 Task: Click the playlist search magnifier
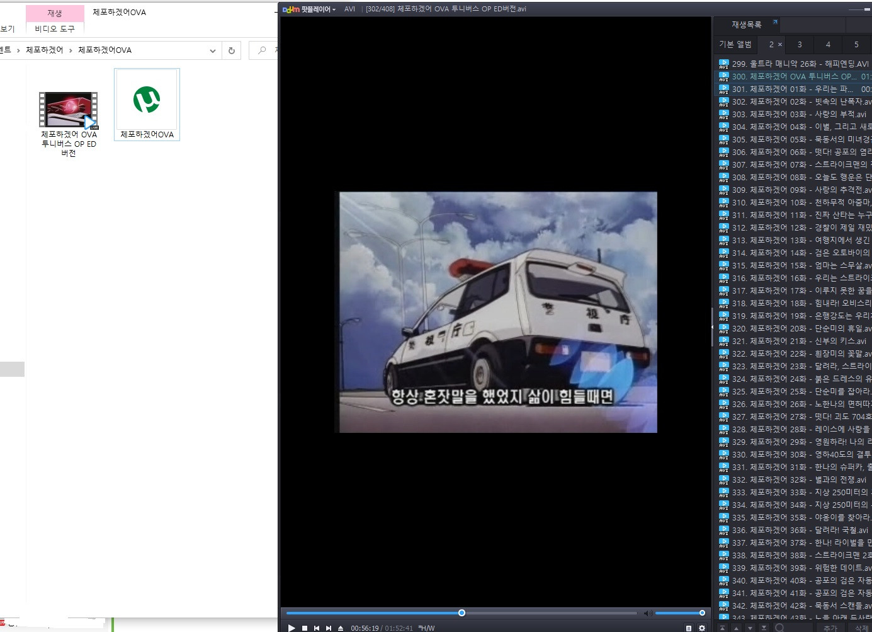click(779, 628)
